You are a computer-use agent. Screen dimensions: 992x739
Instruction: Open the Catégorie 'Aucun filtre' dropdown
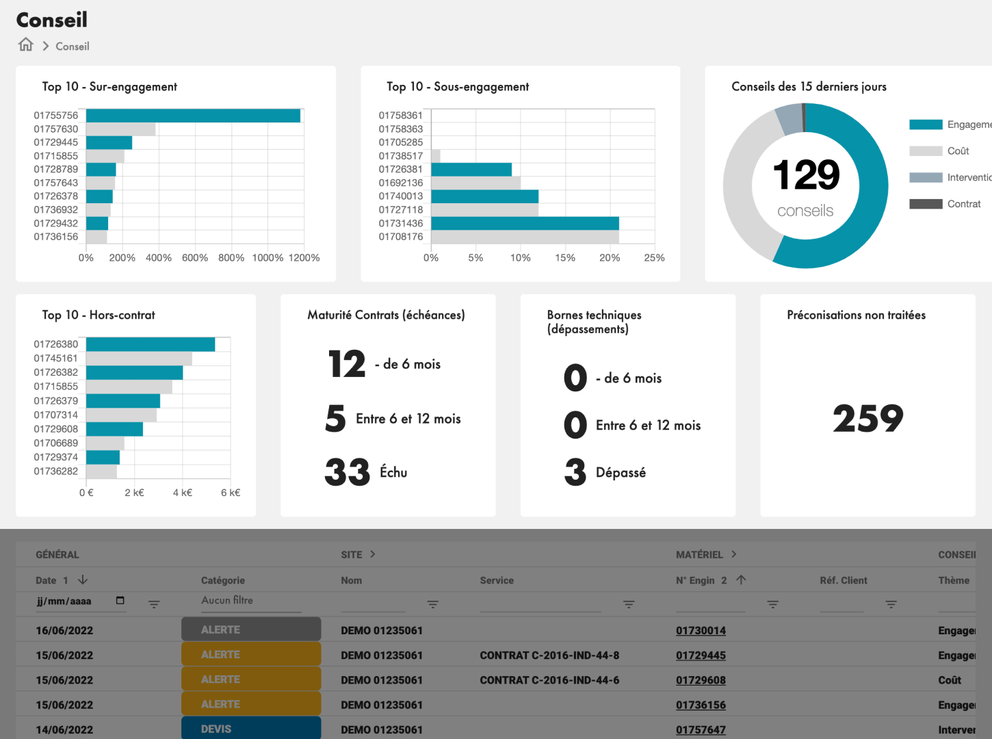(x=251, y=601)
